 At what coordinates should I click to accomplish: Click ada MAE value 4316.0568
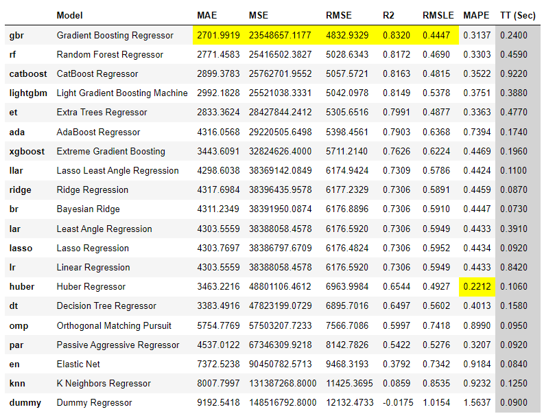(218, 132)
